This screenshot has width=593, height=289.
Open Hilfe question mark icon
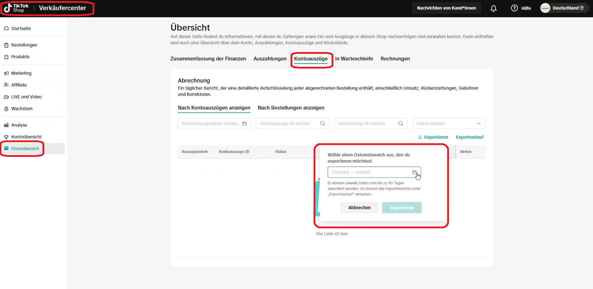[514, 8]
